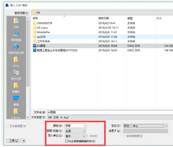This screenshot has width=173, height=147.
Task: Click the 文件名 input field
Action: tap(110, 112)
